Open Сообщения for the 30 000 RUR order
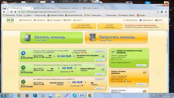Viewport: 174px width, 98px height. 100,51
